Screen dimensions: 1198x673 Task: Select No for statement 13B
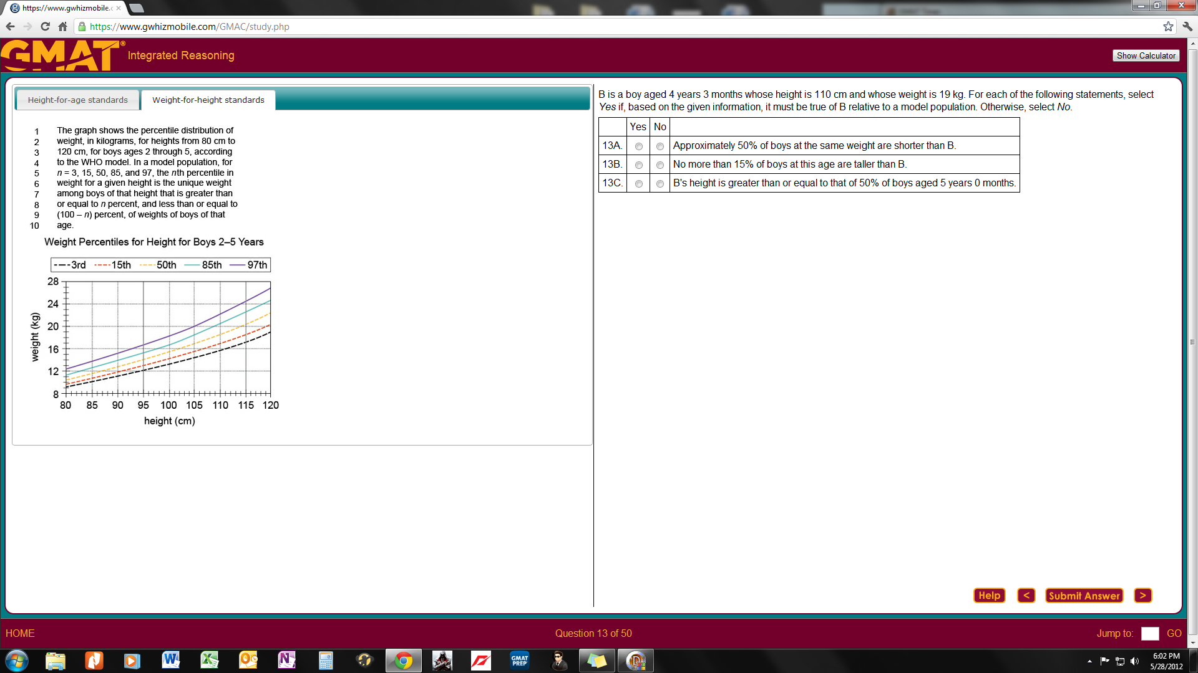point(660,165)
